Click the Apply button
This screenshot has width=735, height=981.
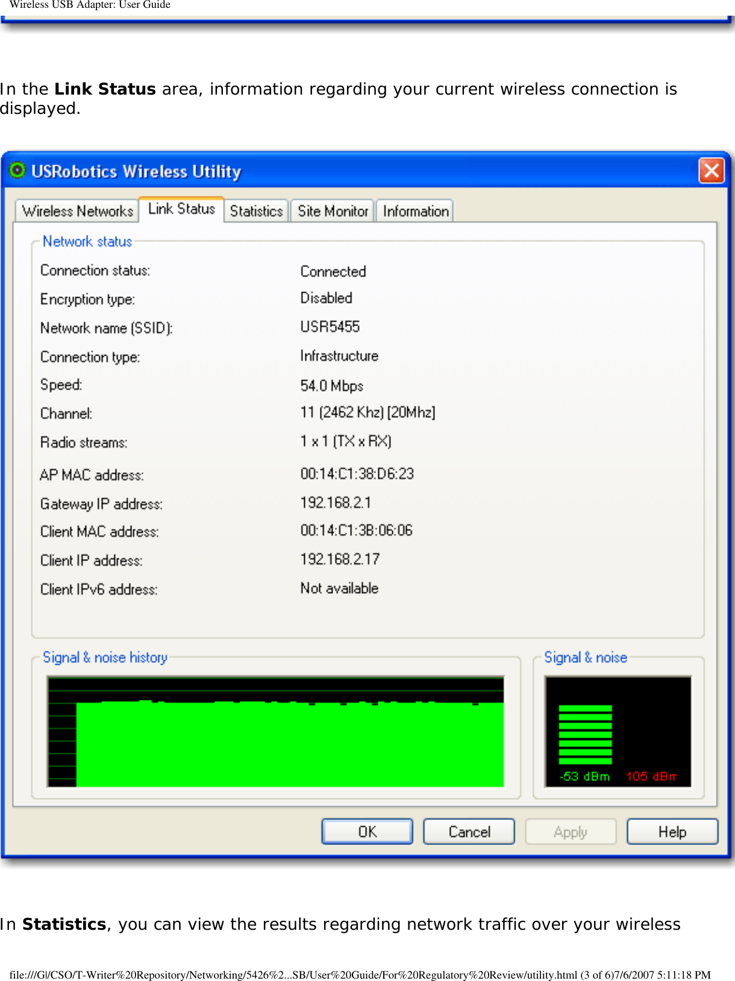click(x=571, y=832)
